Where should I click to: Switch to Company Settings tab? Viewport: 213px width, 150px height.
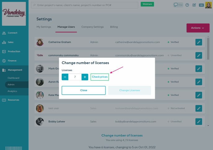click(x=92, y=27)
